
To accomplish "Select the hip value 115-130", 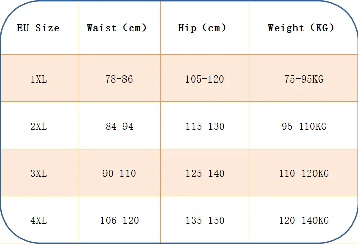I will 205,126.
